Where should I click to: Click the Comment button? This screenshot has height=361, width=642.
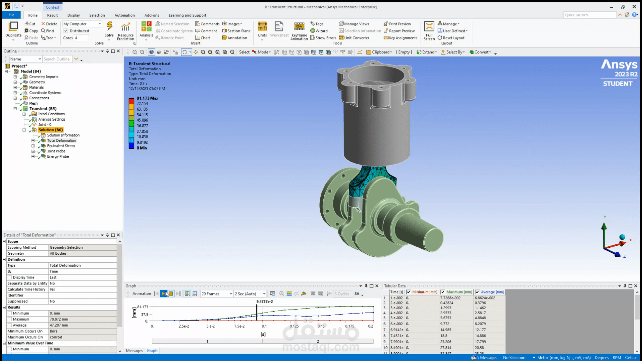[x=206, y=31]
